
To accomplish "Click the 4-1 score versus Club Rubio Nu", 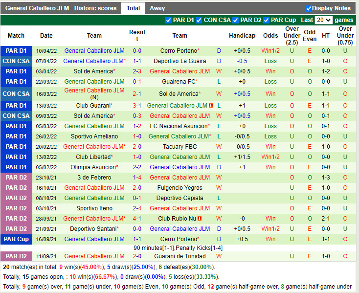I will [137, 219].
